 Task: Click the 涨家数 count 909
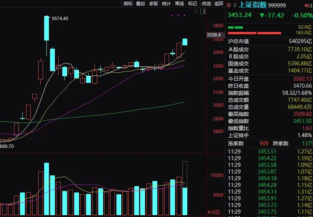pos(264,143)
